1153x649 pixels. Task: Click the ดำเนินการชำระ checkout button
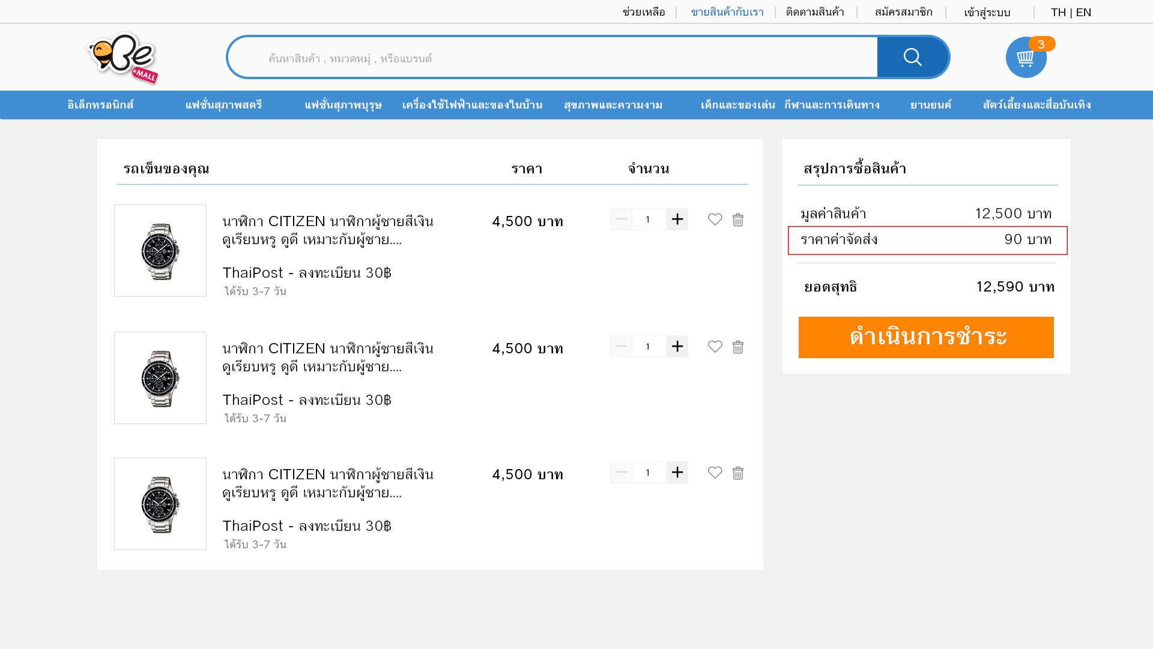[x=926, y=337]
